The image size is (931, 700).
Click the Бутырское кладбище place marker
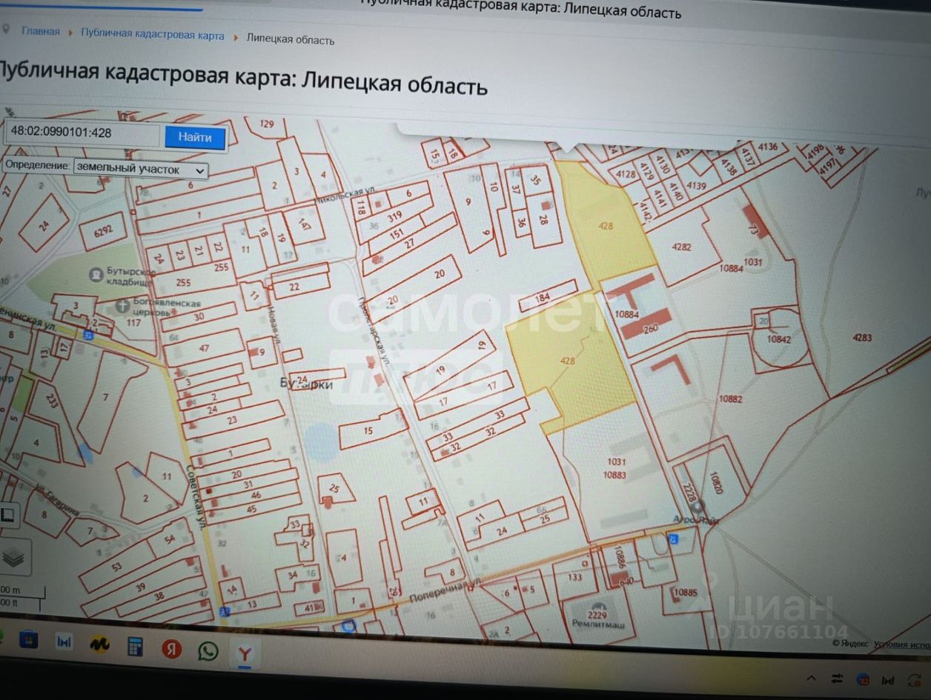click(95, 276)
